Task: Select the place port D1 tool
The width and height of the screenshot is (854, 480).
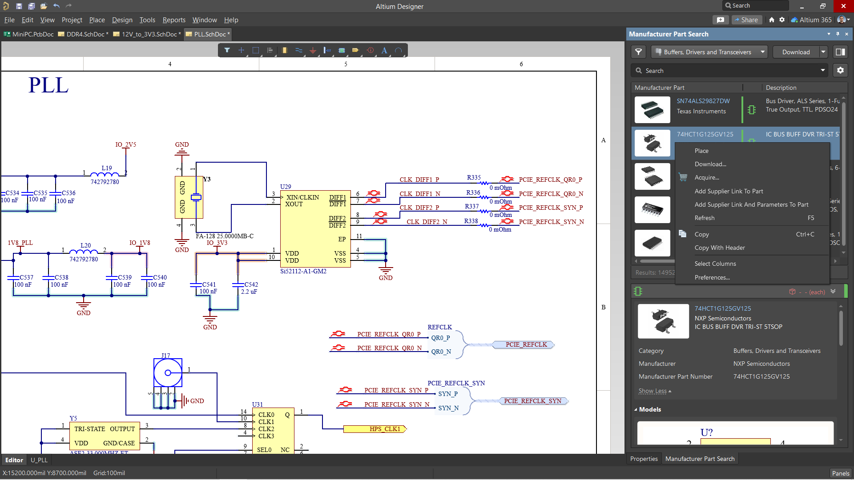Action: tap(356, 50)
